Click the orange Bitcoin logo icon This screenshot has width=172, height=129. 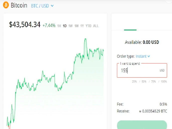[x=6, y=5]
